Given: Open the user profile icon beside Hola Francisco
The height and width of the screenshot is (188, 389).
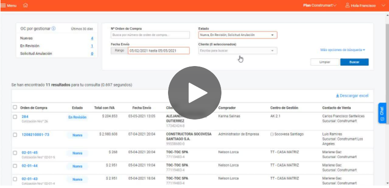Looking at the screenshot, I should tap(347, 5).
